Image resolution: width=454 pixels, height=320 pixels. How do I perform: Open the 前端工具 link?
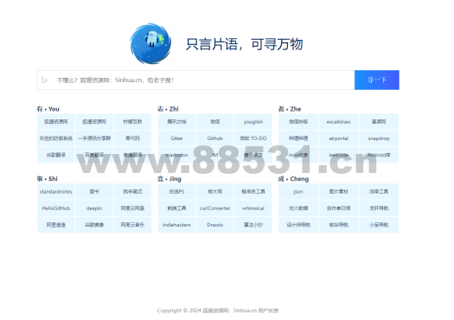pyautogui.click(x=176, y=208)
